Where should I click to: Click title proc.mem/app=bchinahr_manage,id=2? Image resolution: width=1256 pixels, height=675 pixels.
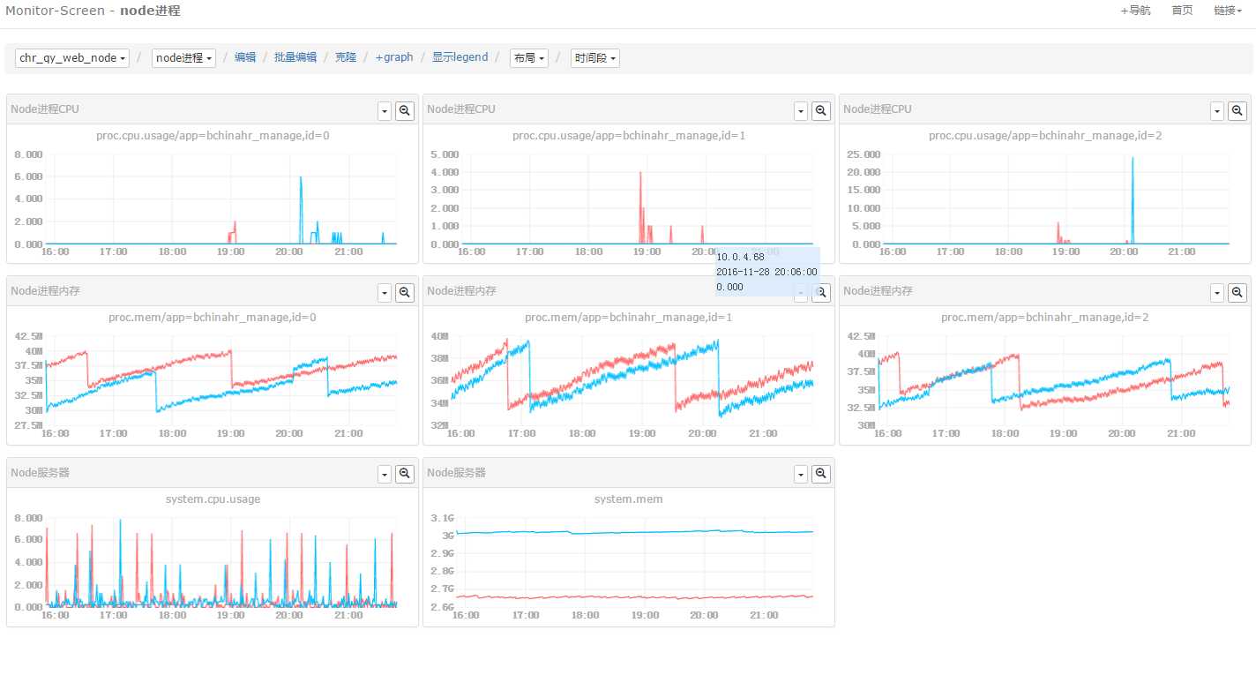(1045, 318)
